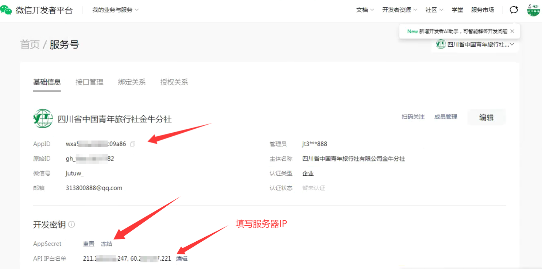Open the 社区 dropdown
542x269 pixels.
[434, 10]
